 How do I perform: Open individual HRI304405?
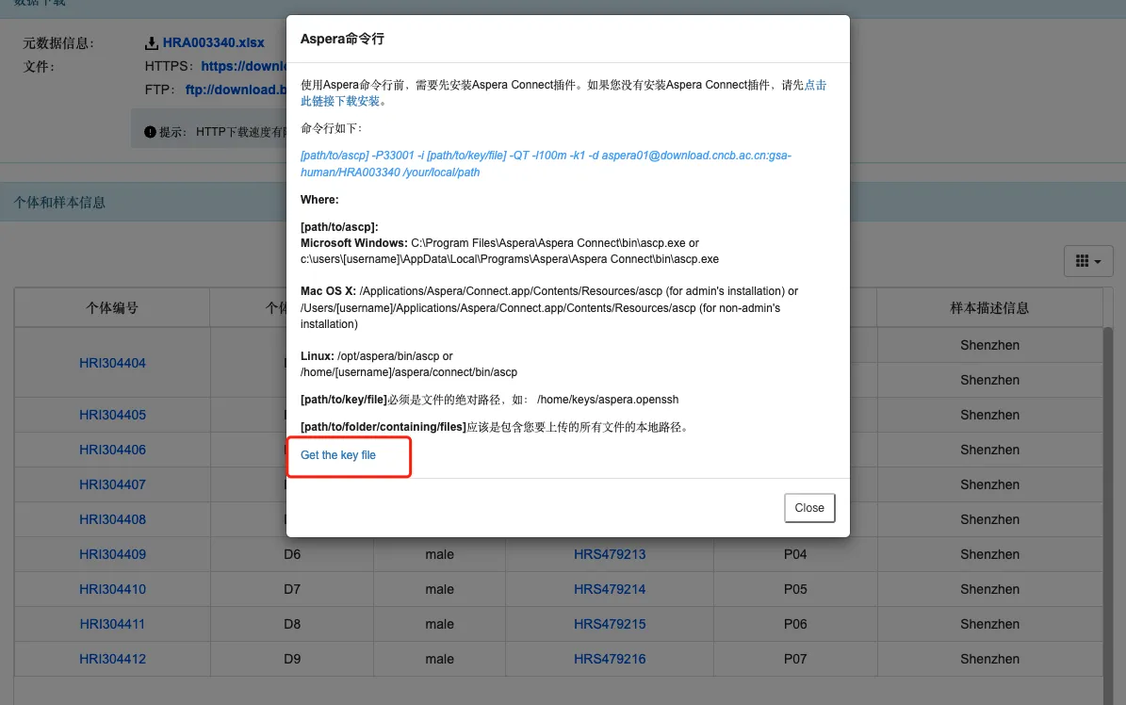click(x=112, y=415)
